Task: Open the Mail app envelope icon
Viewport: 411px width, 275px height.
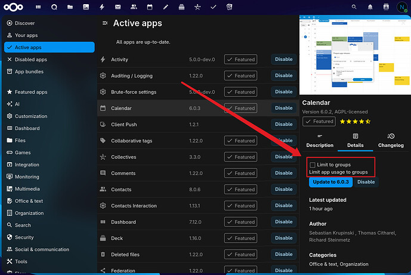Action: tap(118, 7)
